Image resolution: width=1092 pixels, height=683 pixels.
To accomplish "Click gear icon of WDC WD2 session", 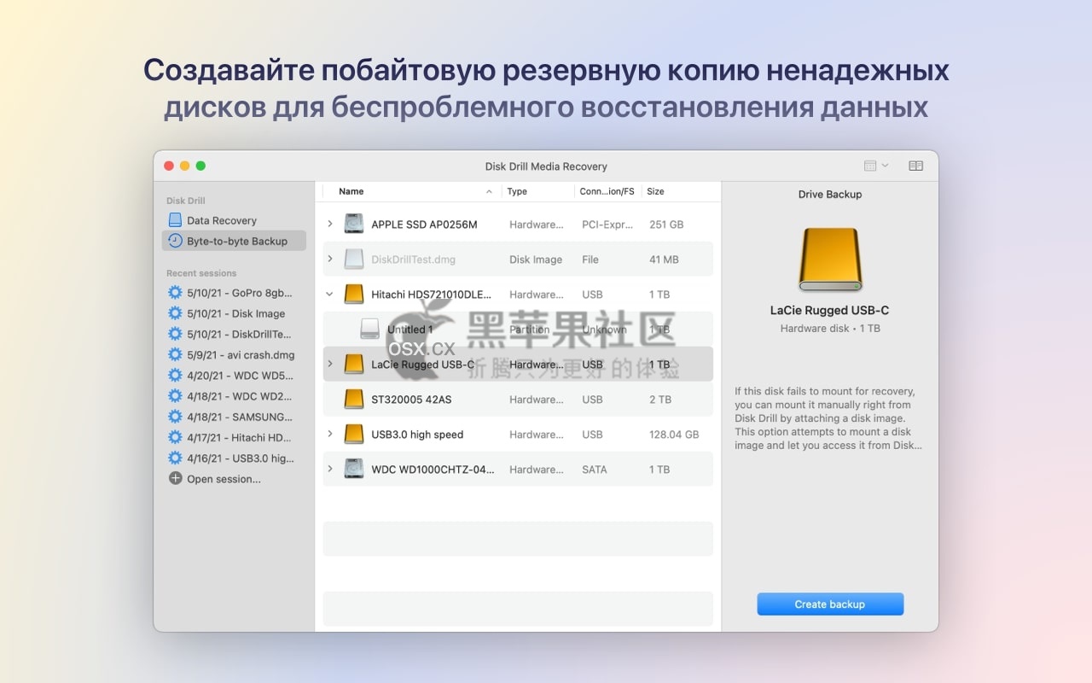I will (x=175, y=396).
